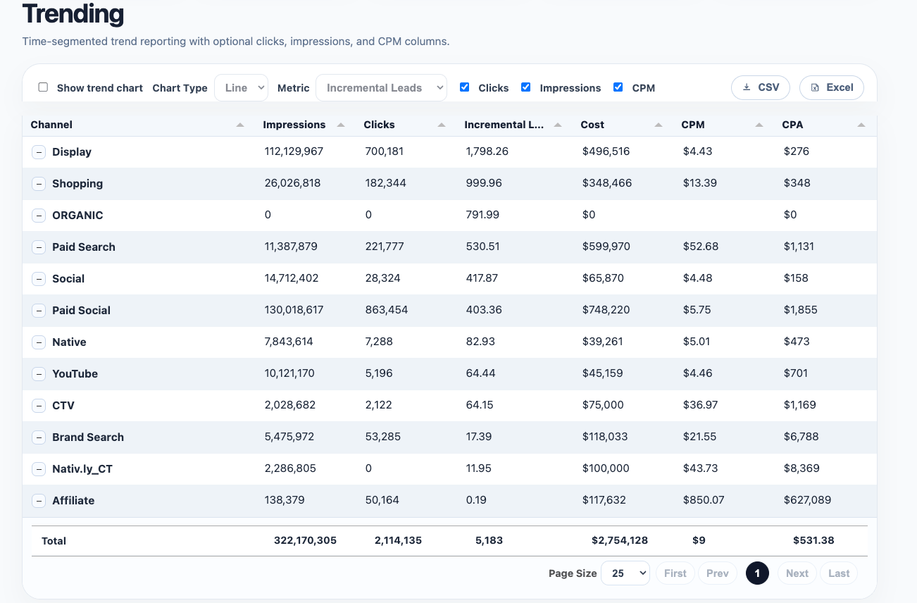Uncheck the CPM column checkbox

coord(618,87)
